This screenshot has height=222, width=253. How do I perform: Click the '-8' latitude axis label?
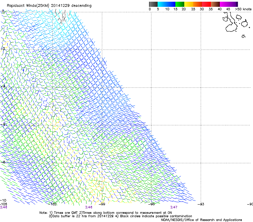3,162
